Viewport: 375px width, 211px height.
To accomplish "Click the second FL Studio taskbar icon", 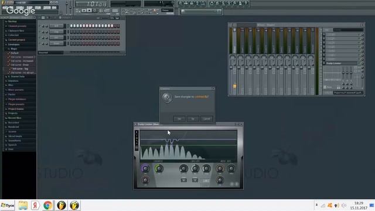I will tap(74, 205).
